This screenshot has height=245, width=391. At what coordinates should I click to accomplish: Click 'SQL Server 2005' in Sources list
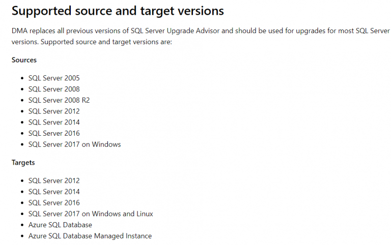[54, 78]
